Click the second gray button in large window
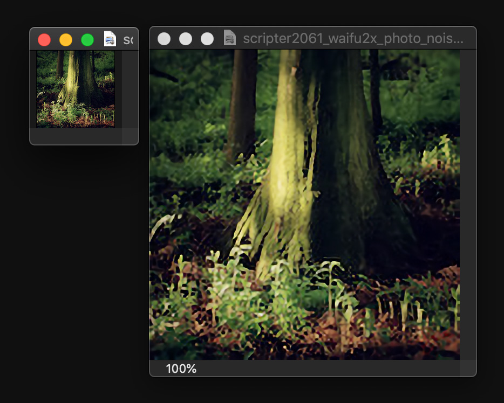This screenshot has width=504, height=403. [186, 39]
